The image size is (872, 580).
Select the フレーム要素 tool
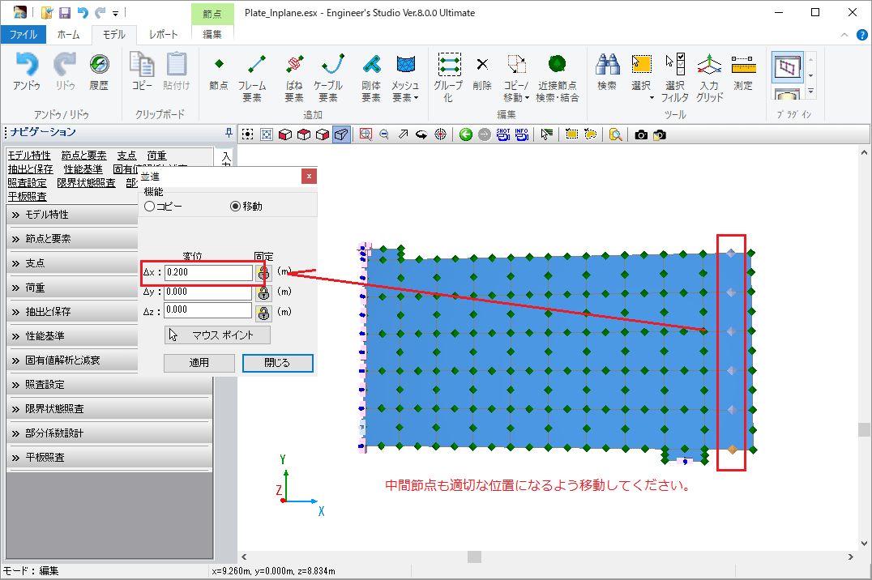point(252,78)
